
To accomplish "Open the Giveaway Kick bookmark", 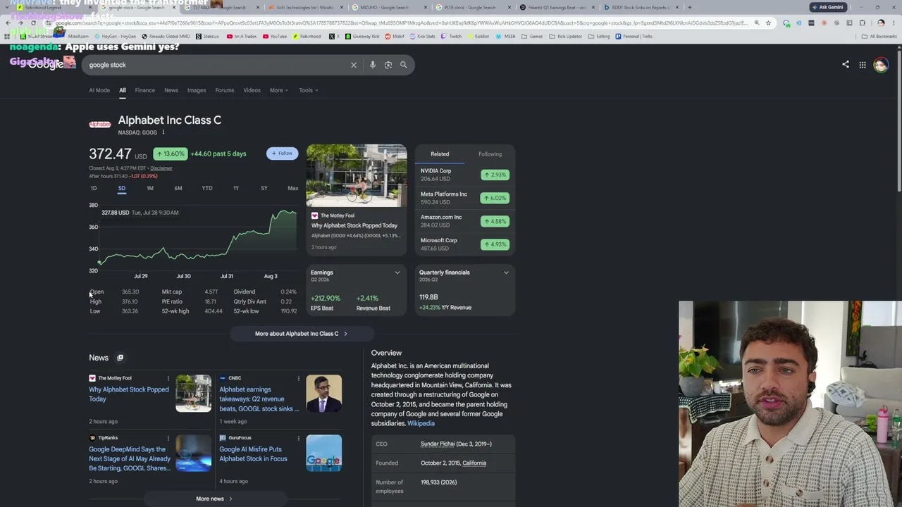I will pos(363,36).
